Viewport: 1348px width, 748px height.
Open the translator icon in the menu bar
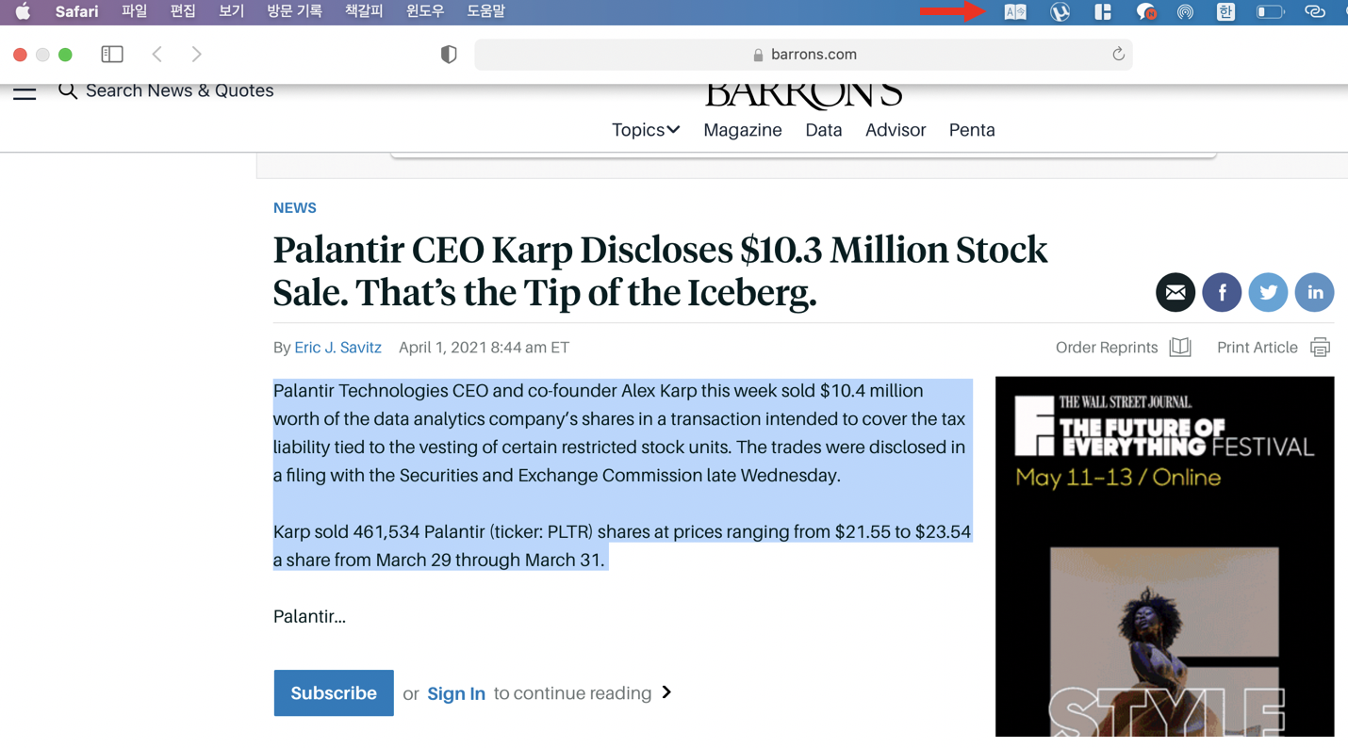coord(1015,12)
